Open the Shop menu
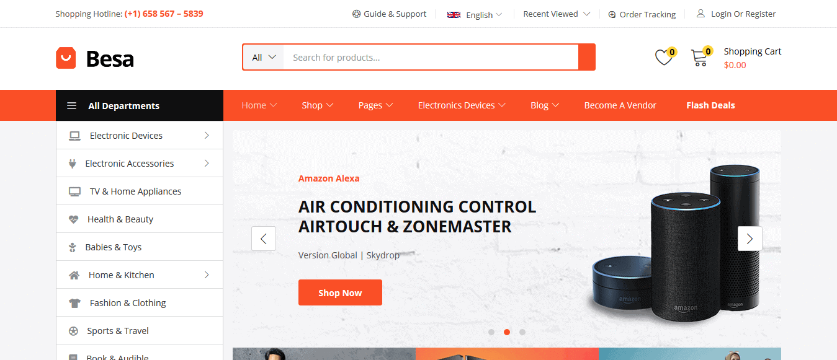This screenshot has width=837, height=360. click(318, 105)
